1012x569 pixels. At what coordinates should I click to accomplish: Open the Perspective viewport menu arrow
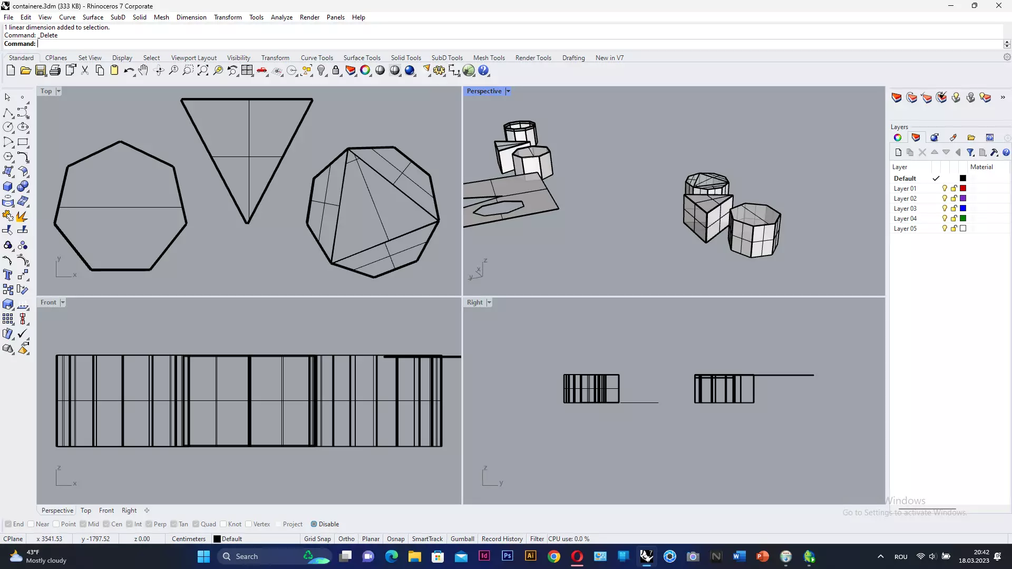(508, 91)
